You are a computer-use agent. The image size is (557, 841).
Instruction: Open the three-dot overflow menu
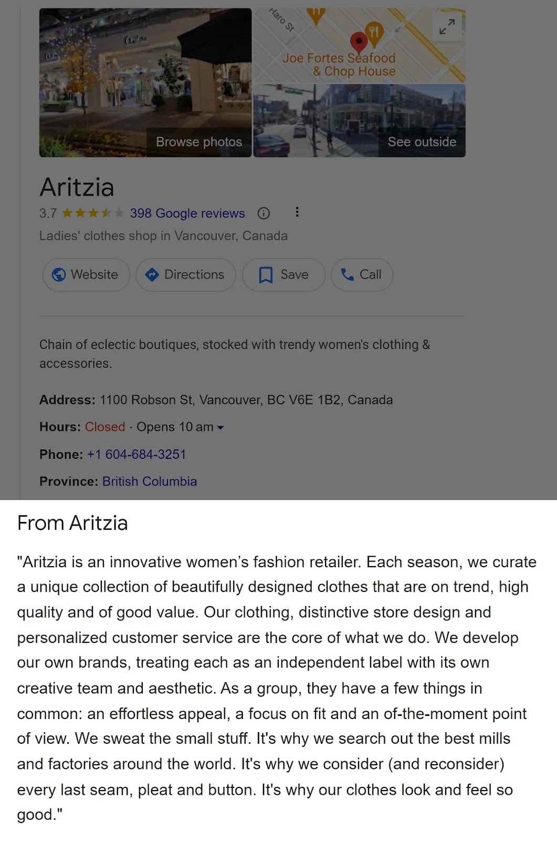click(x=297, y=212)
